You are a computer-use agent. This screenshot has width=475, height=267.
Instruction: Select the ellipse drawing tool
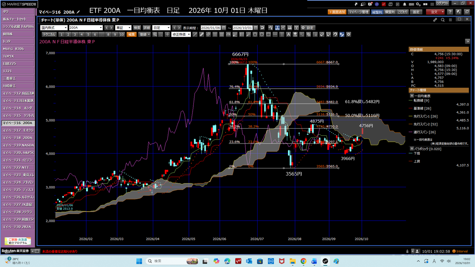[262, 34]
